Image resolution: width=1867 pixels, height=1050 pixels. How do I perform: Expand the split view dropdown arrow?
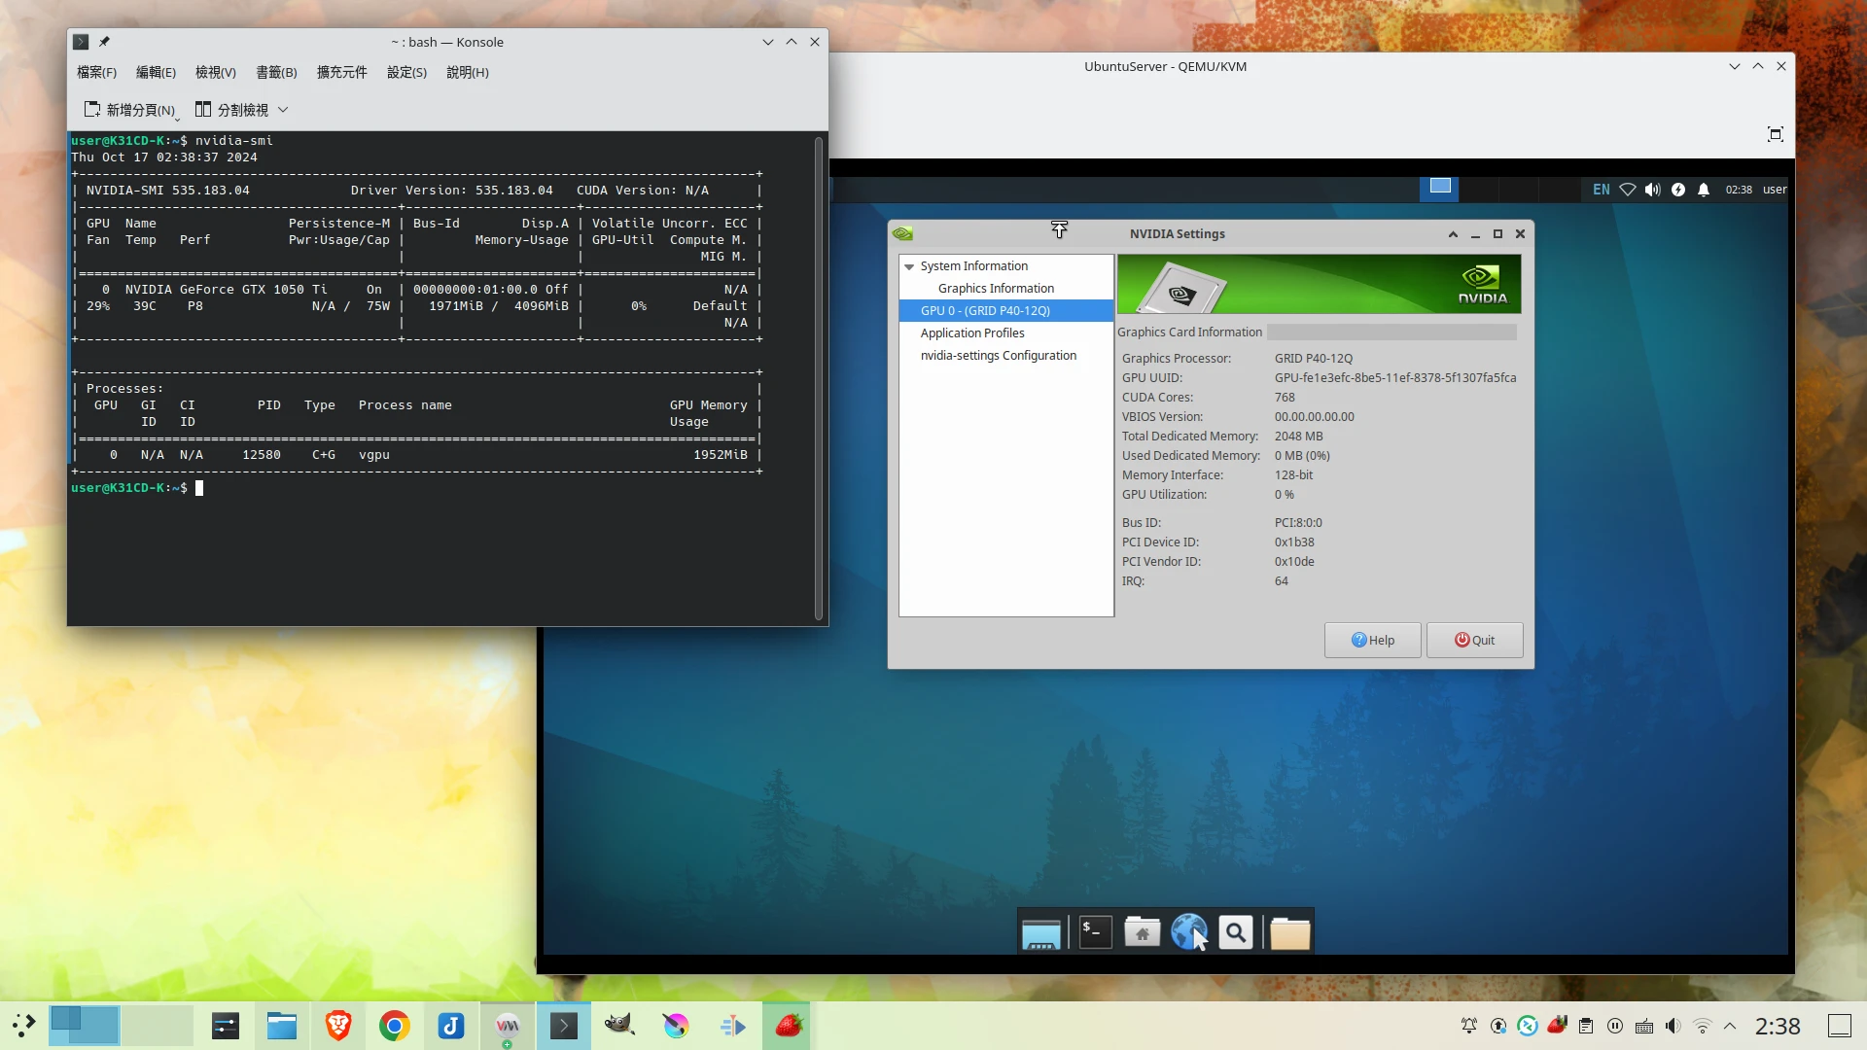283,110
